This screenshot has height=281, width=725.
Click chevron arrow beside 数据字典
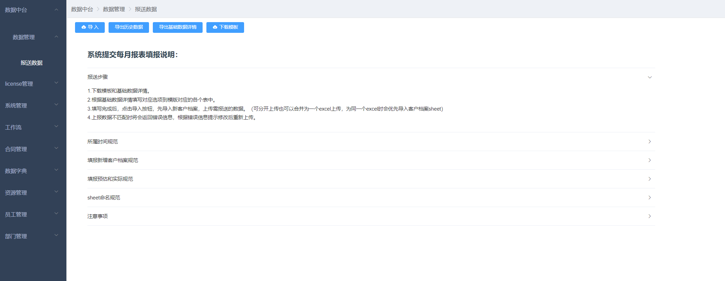tap(56, 170)
